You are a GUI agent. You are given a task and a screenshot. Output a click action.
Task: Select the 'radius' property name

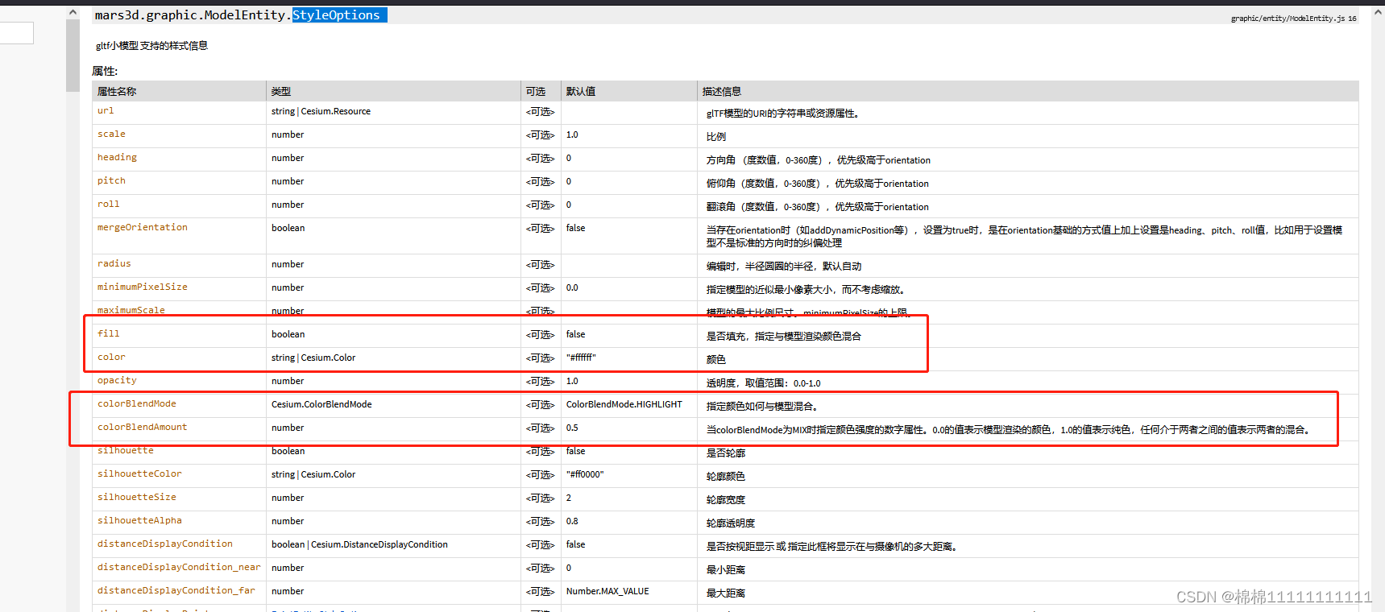(114, 264)
